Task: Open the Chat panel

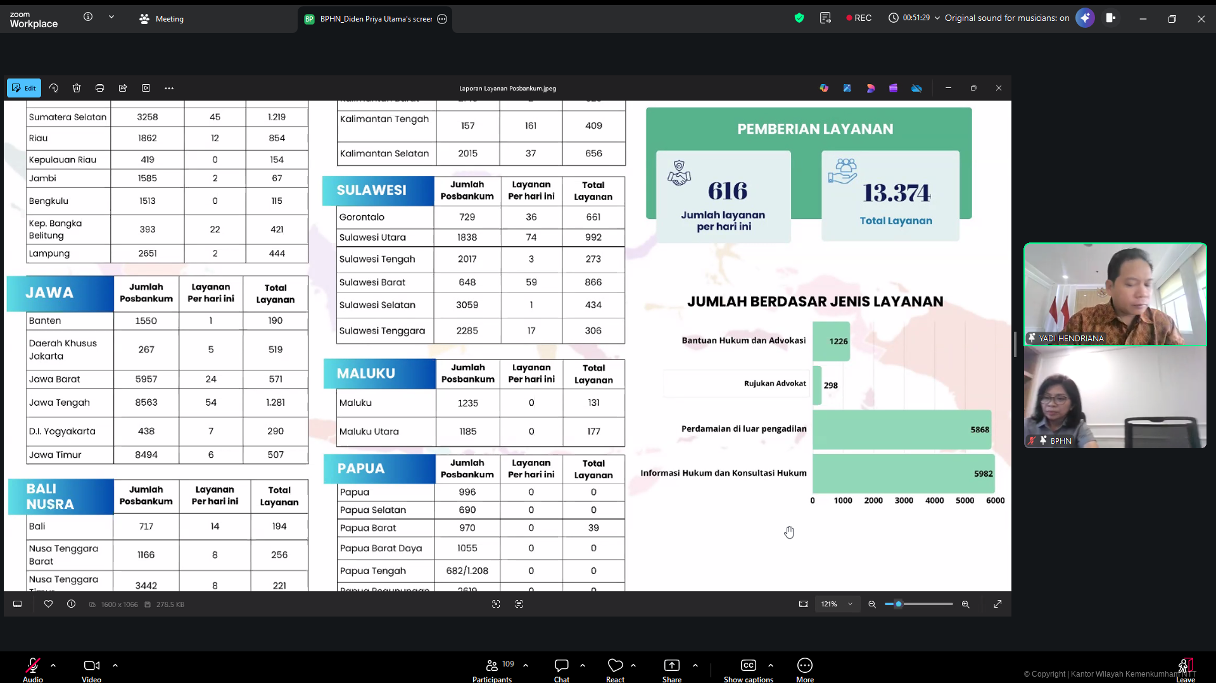Action: (x=561, y=668)
